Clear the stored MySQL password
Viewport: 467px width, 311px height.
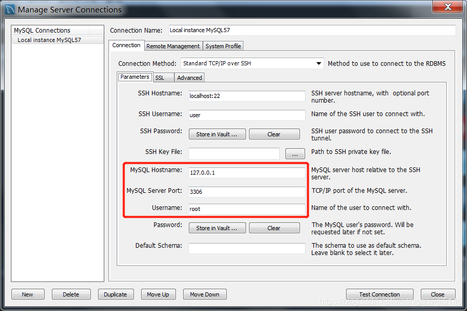(274, 228)
